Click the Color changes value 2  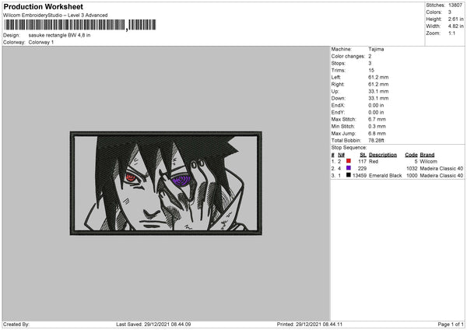(370, 56)
